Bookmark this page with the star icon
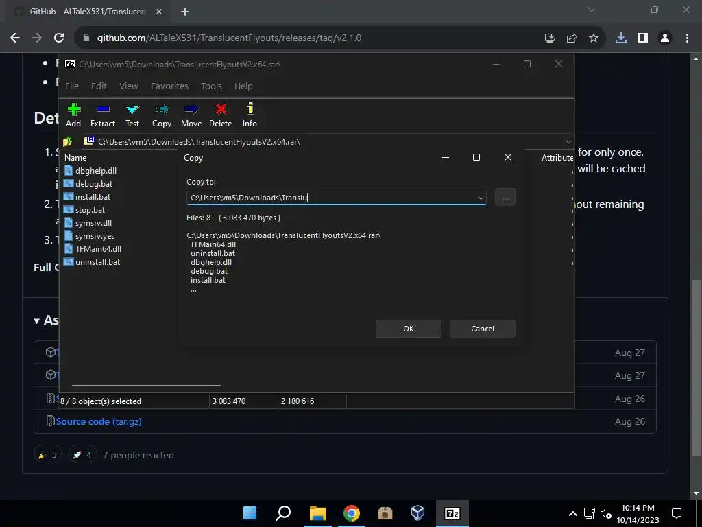 (594, 38)
